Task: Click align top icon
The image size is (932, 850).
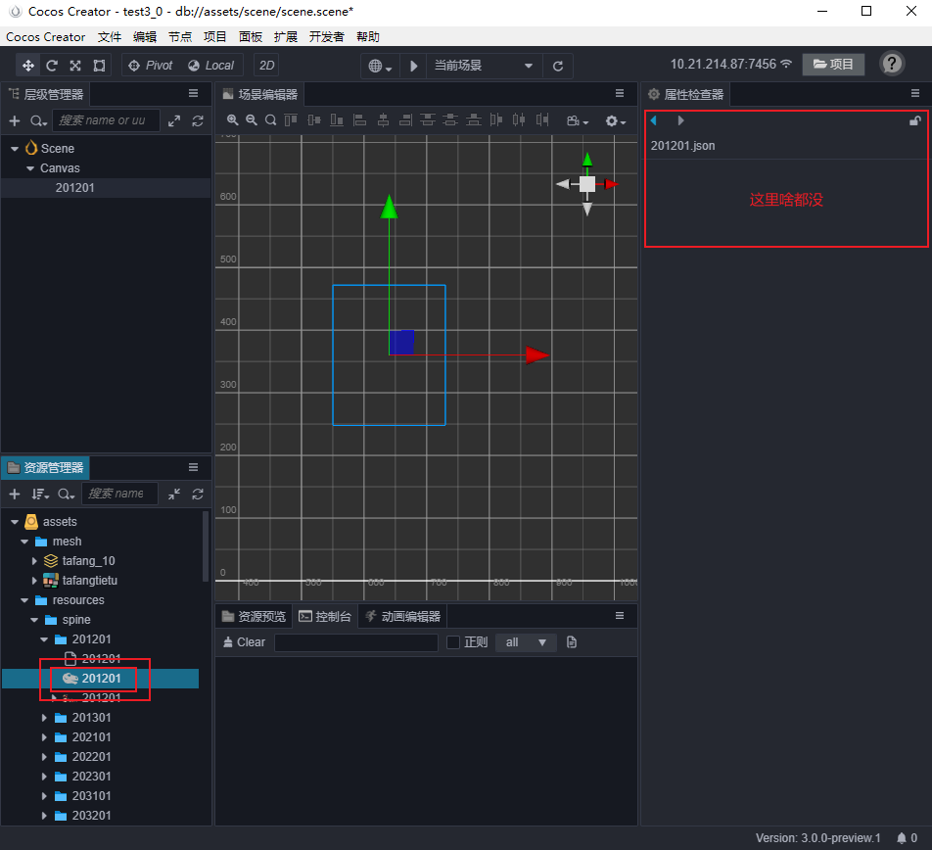Action: (x=291, y=120)
